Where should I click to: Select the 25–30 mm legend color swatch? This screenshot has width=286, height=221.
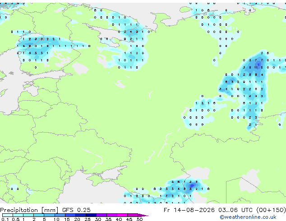pos(91,215)
